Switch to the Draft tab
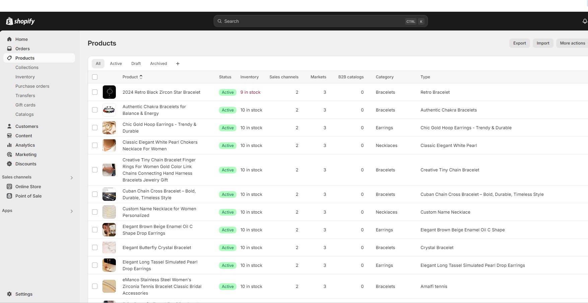The image size is (588, 303). click(136, 64)
